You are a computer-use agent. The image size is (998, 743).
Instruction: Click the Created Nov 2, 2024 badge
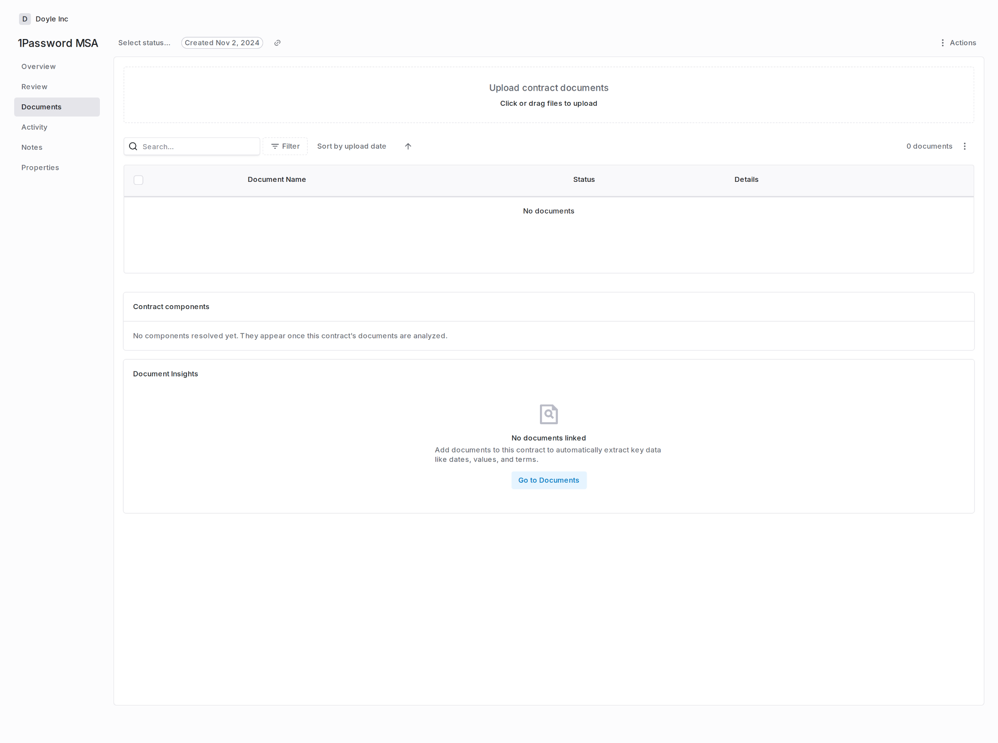coord(222,43)
